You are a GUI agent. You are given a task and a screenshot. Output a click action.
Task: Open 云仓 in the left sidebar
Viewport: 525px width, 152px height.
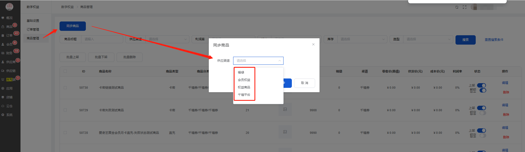click(x=9, y=106)
